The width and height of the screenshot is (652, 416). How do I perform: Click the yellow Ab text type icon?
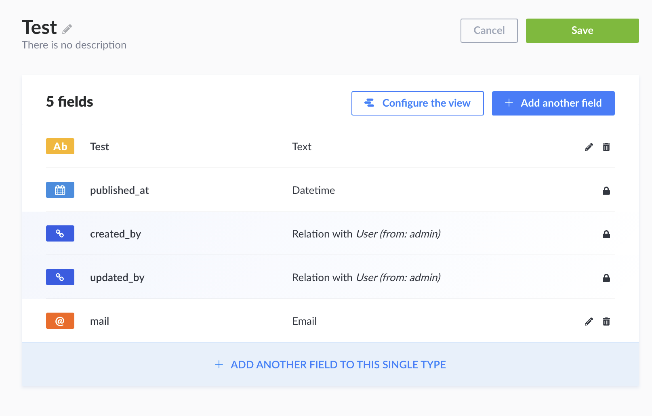(x=60, y=146)
